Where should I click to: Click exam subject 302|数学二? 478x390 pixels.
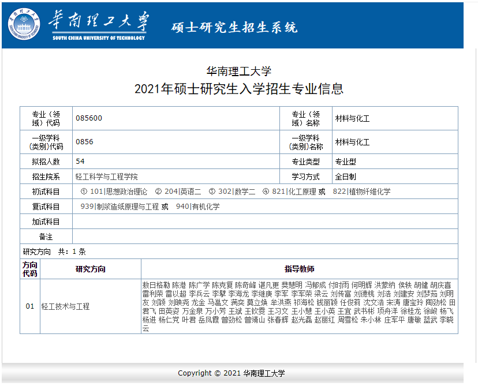[x=237, y=192]
